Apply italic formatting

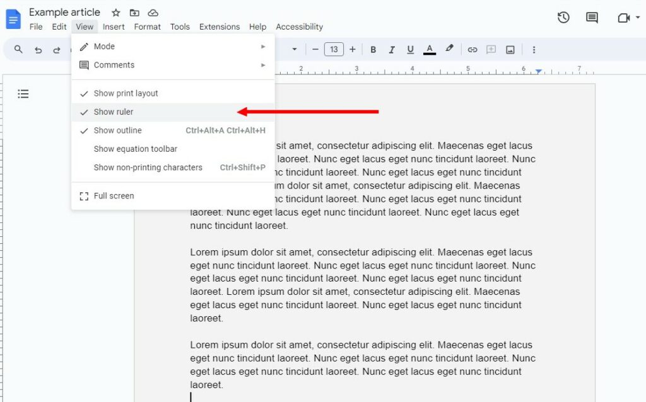point(392,49)
